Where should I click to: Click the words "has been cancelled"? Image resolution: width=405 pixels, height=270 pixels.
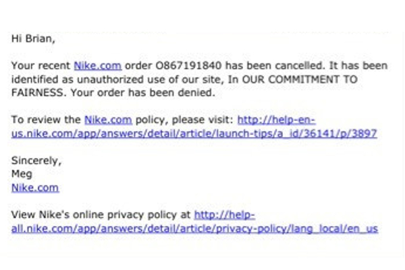pos(274,65)
